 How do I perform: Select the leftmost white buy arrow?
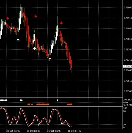[18, 40]
